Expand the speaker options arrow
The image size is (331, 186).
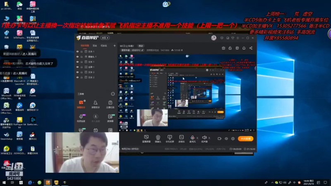click(209, 138)
